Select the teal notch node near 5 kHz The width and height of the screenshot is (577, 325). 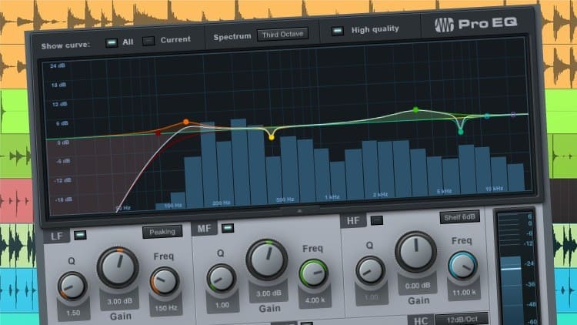click(x=461, y=132)
